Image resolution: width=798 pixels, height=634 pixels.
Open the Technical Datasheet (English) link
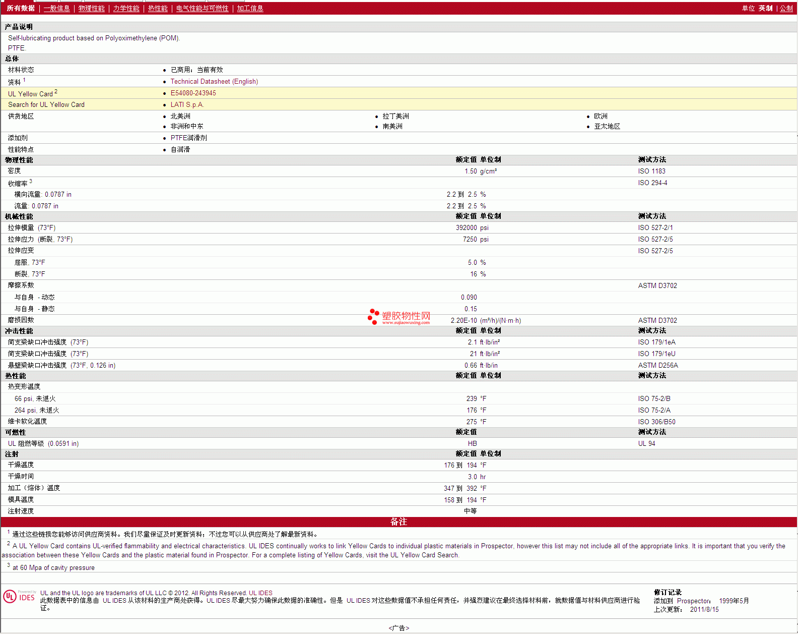[x=214, y=82]
